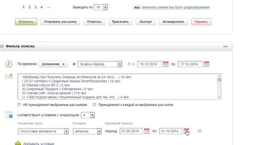Go to page 4 of results
258x145 pixels.
42,7
